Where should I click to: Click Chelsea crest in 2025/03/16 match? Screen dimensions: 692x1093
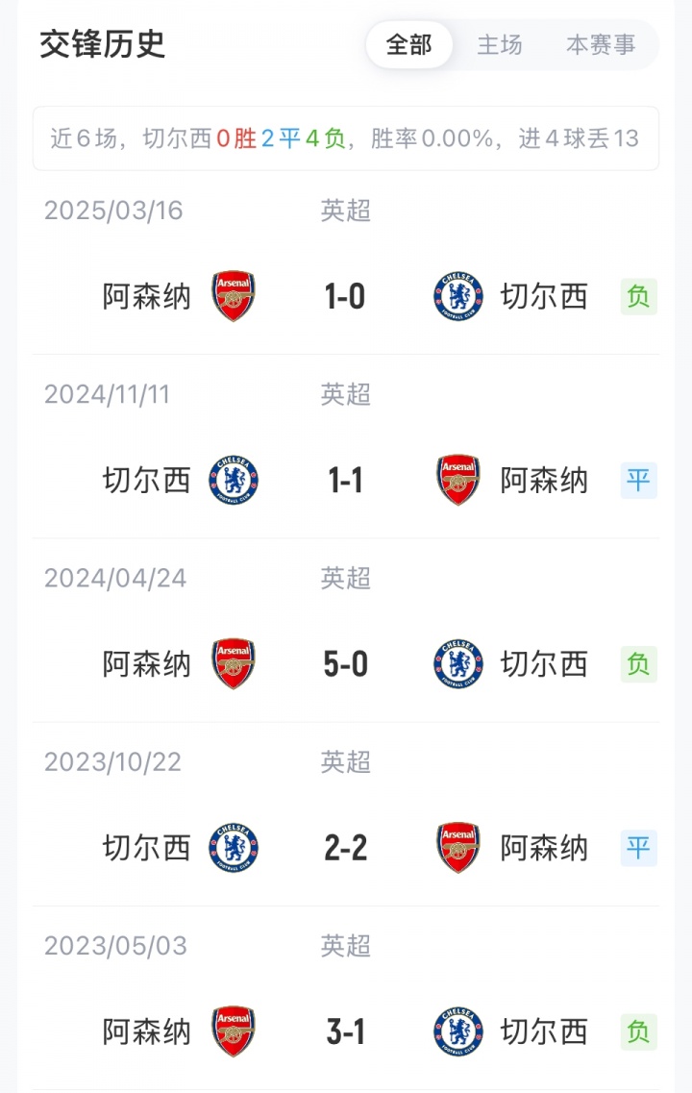pos(458,296)
